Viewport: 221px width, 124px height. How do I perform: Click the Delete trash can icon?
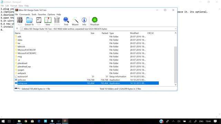pos(57,21)
